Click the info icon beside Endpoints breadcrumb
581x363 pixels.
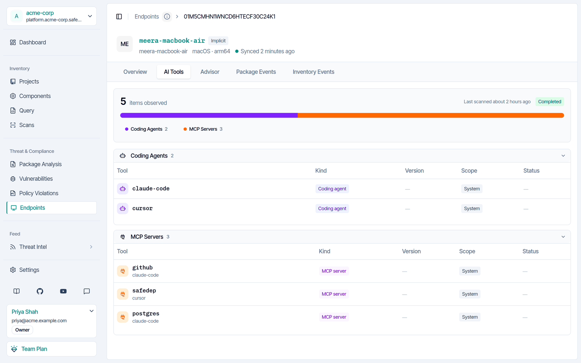coord(167,17)
